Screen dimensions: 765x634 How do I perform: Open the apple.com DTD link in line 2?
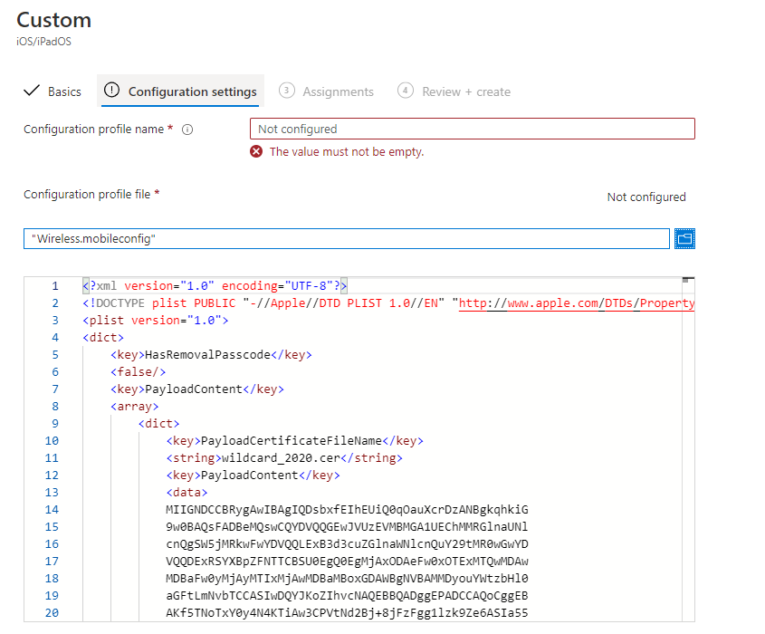(576, 303)
